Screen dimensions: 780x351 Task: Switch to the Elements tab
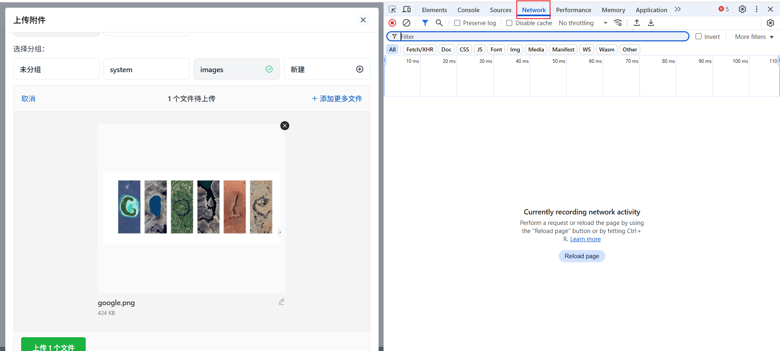[x=434, y=10]
